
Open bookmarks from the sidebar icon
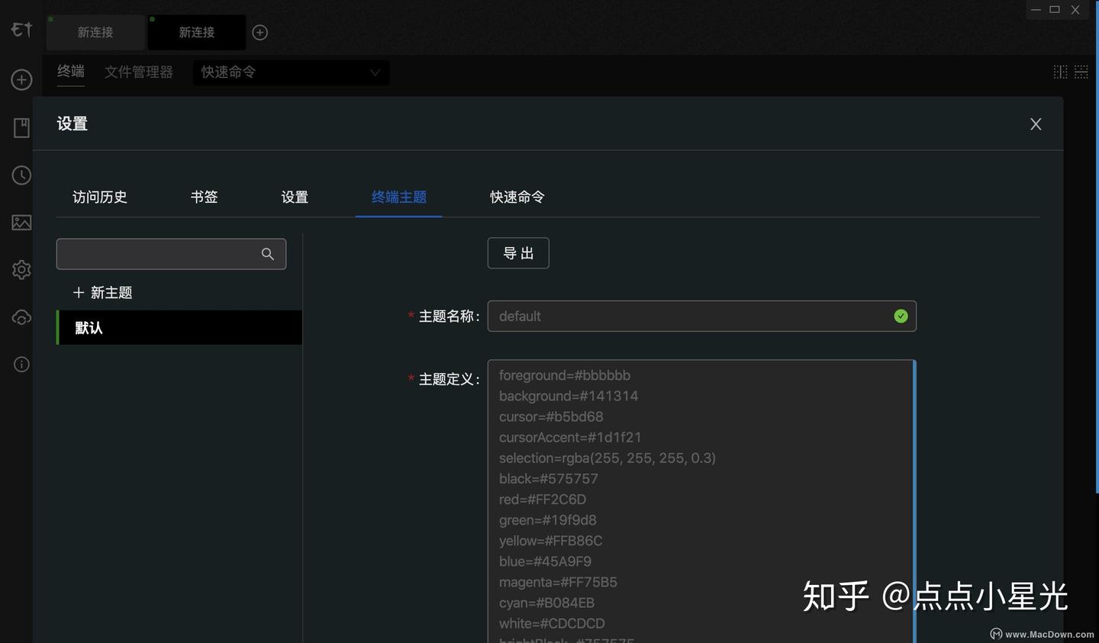click(21, 127)
